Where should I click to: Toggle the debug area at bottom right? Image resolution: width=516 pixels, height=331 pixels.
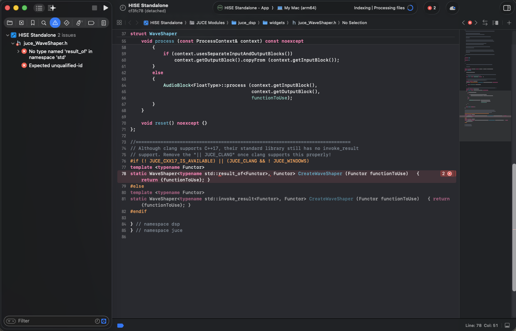pos(507,325)
